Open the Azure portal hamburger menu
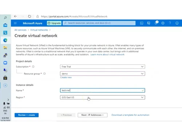182x136 pixels. pos(15,23)
